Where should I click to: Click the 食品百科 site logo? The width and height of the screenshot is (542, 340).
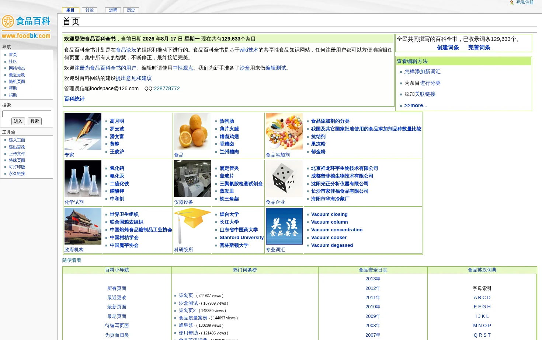click(26, 27)
